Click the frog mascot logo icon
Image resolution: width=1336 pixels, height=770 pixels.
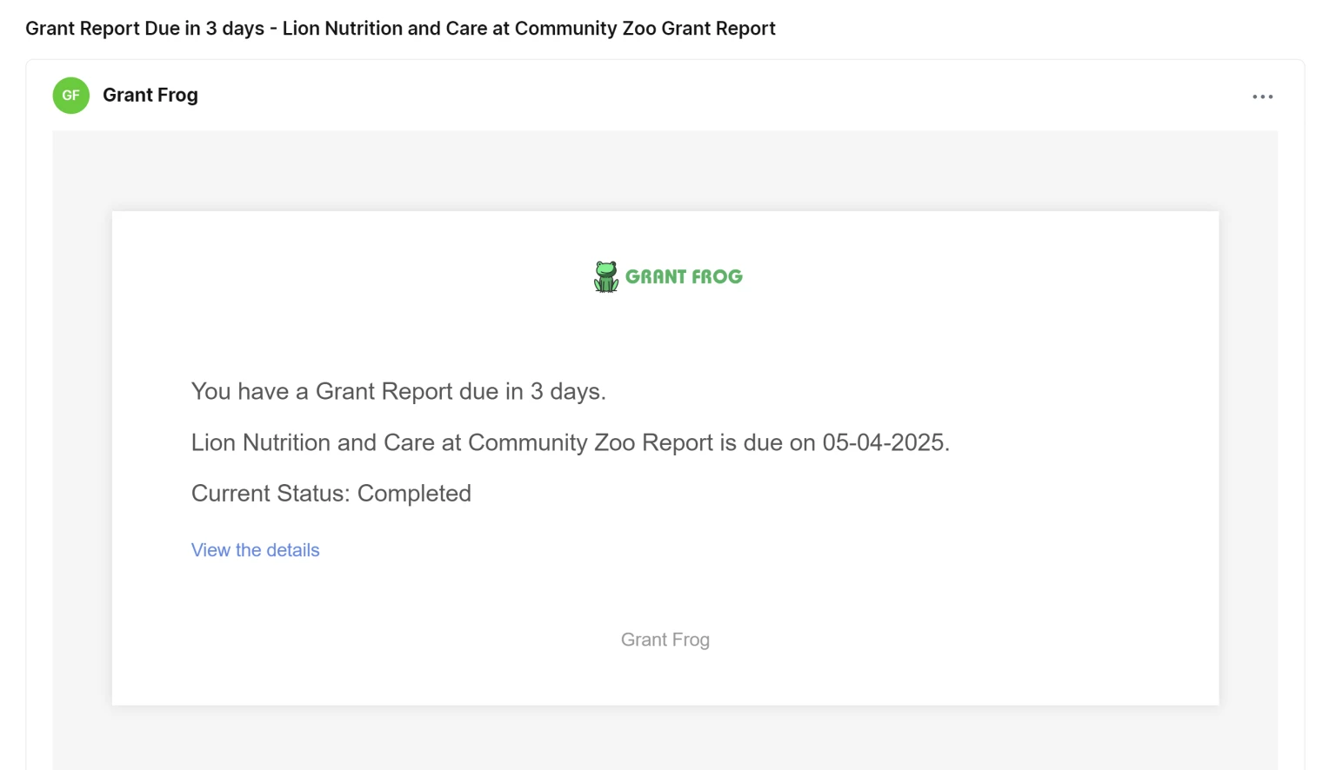(x=606, y=276)
